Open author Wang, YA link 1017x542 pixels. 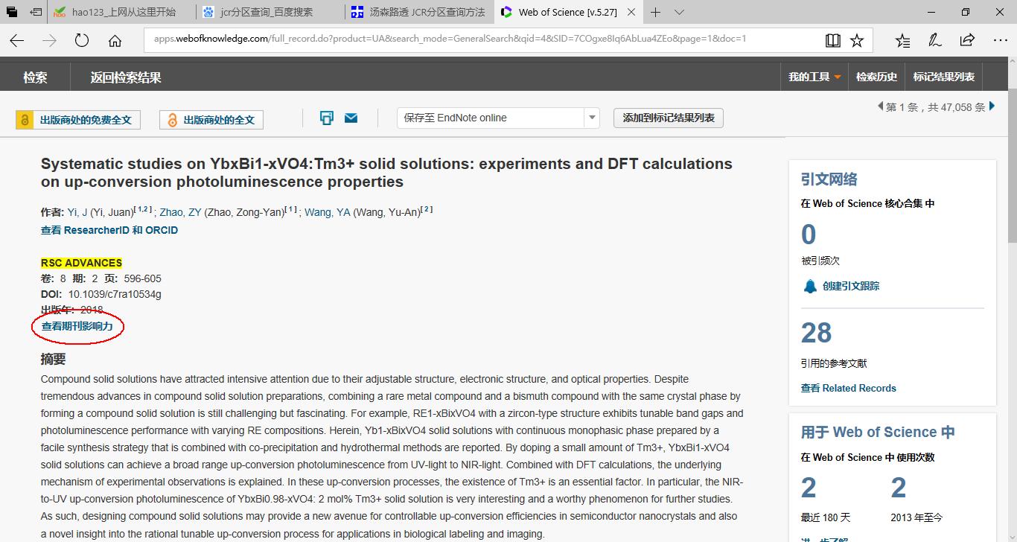[327, 212]
